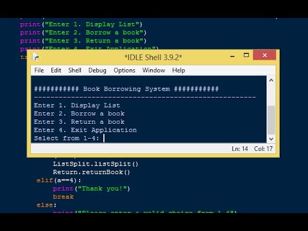
Task: Click 'Enter 1. Display List' shell output line
Action: pyautogui.click(x=77, y=105)
